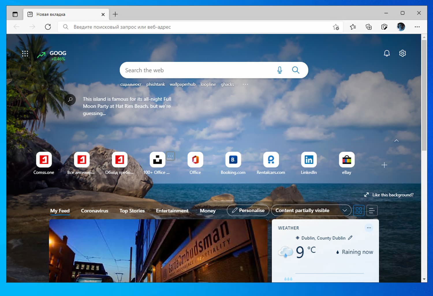View the GOOG stock ticker
433x296 pixels.
(52, 55)
